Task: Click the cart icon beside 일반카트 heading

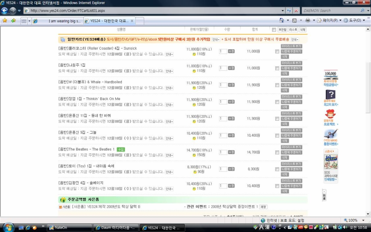Action: (63, 39)
